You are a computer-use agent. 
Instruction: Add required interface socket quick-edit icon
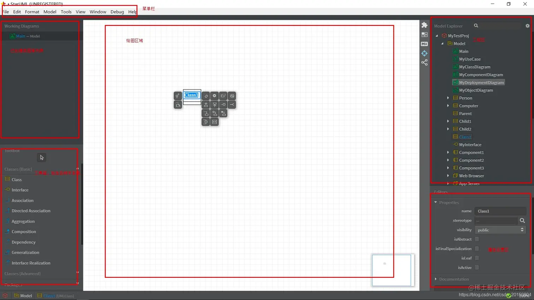(x=232, y=105)
